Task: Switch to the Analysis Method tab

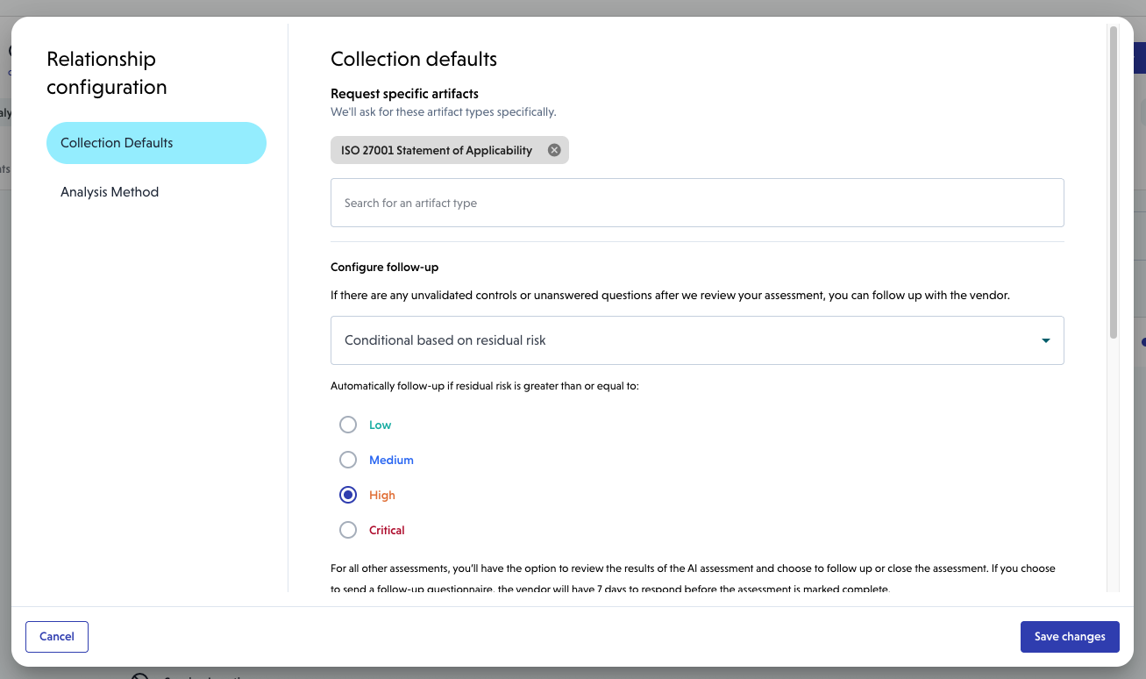Action: [x=110, y=192]
